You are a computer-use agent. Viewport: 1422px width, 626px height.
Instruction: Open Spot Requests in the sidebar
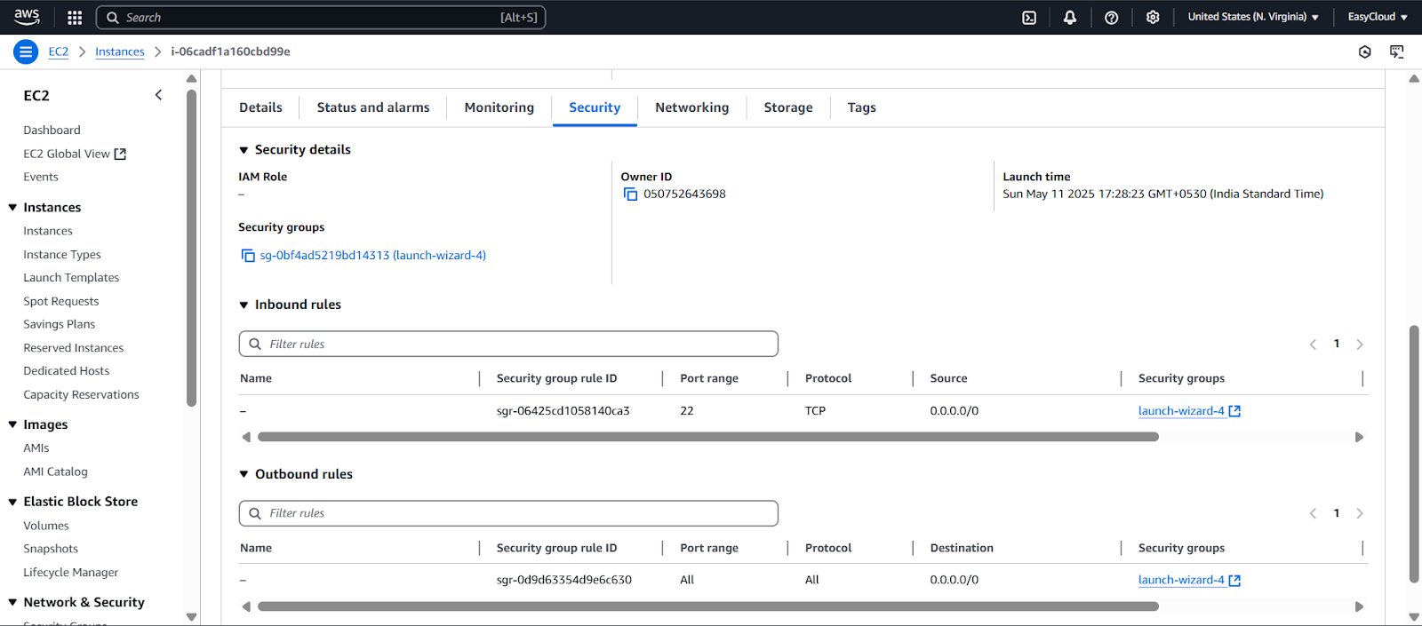coord(61,302)
